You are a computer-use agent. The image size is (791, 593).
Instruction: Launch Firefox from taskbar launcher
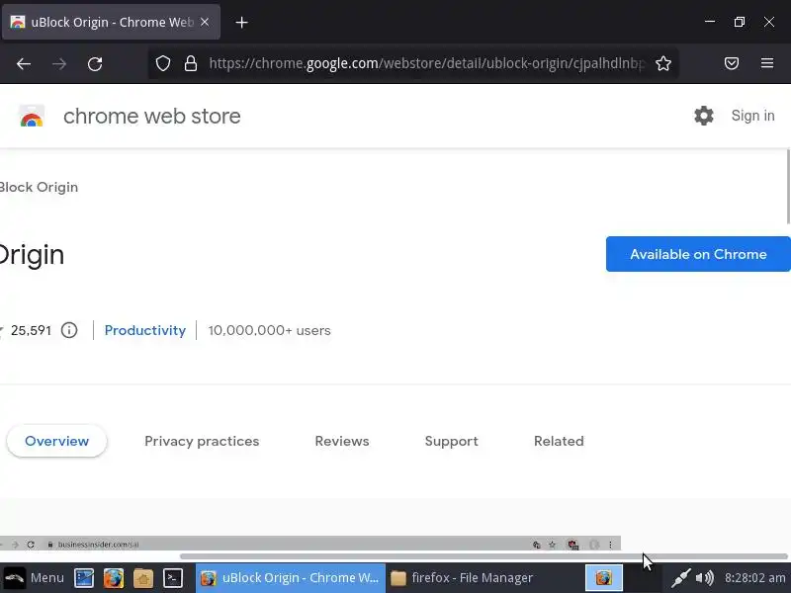click(114, 578)
